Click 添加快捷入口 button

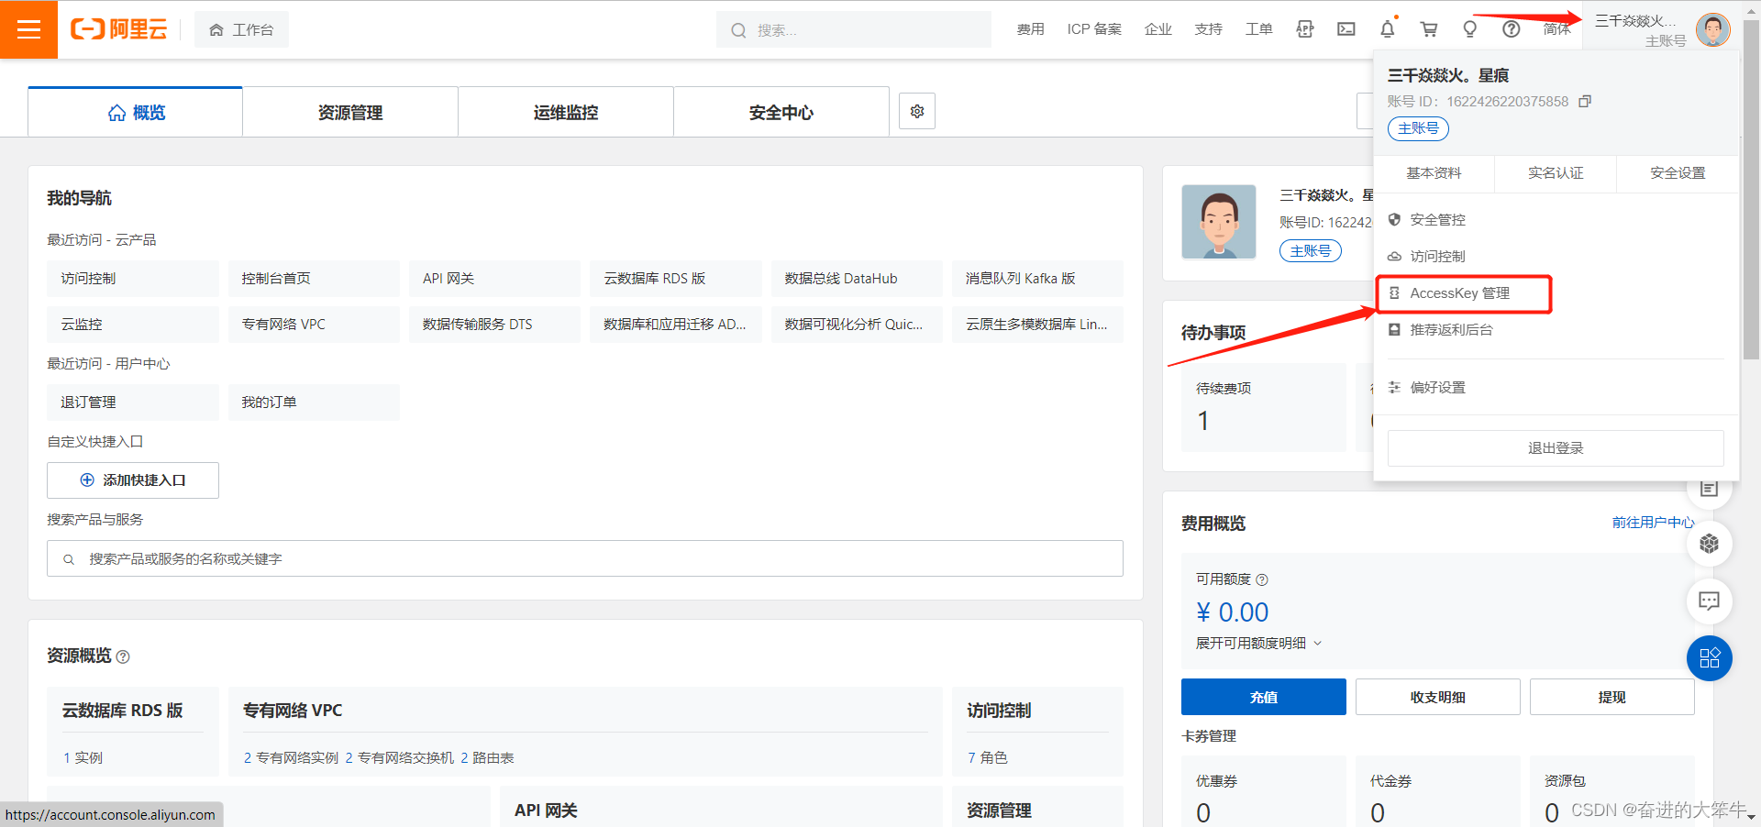point(133,480)
